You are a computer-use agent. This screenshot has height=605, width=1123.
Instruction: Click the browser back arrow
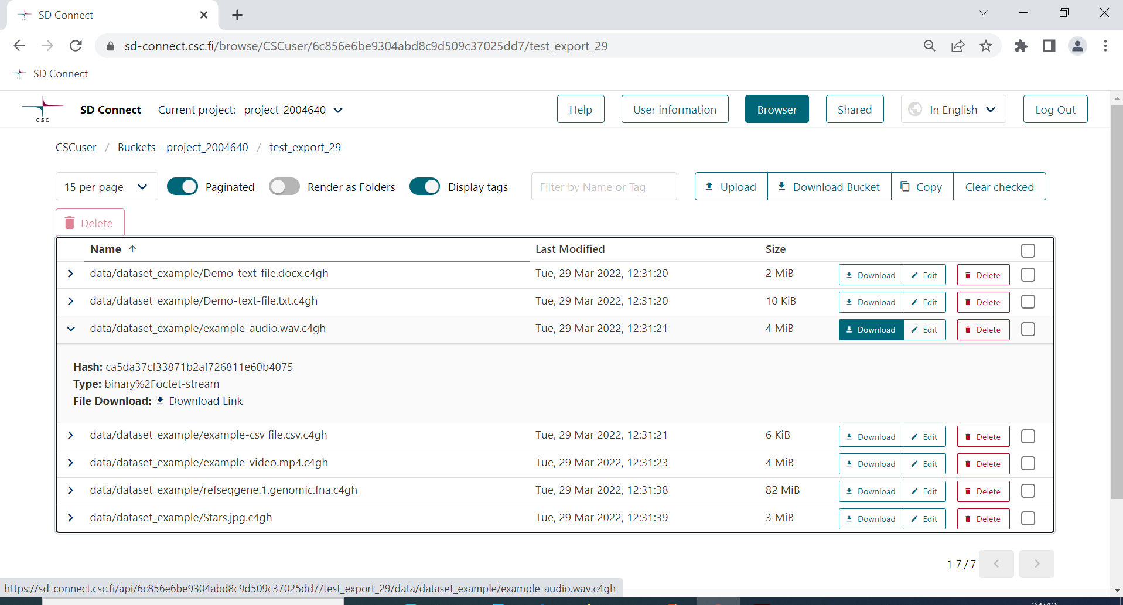[x=19, y=46]
